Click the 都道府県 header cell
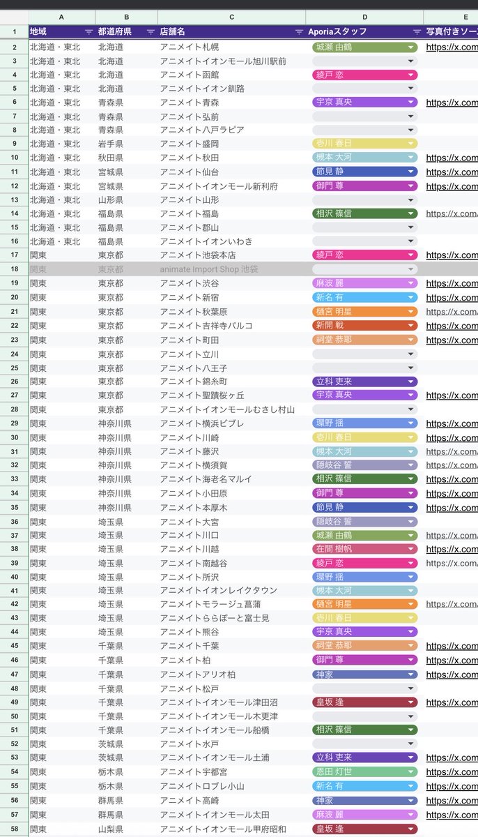Image resolution: width=478 pixels, height=837 pixels. [x=127, y=31]
